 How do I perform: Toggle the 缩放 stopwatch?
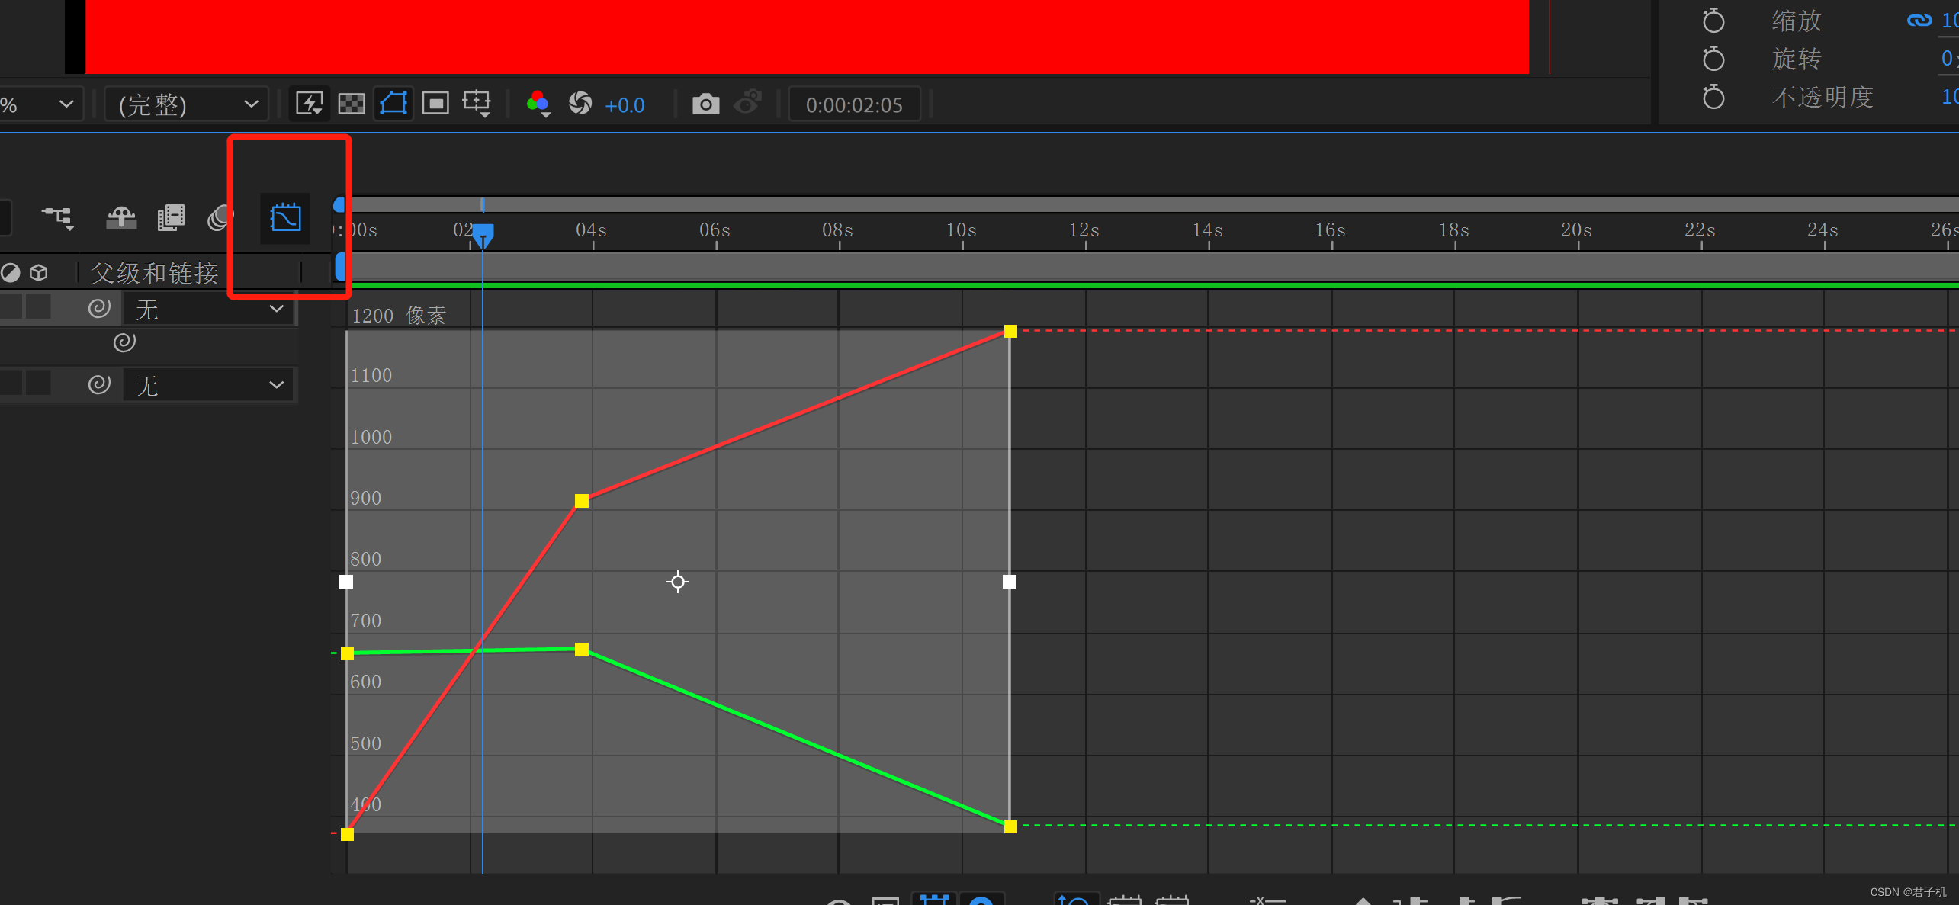tap(1713, 21)
